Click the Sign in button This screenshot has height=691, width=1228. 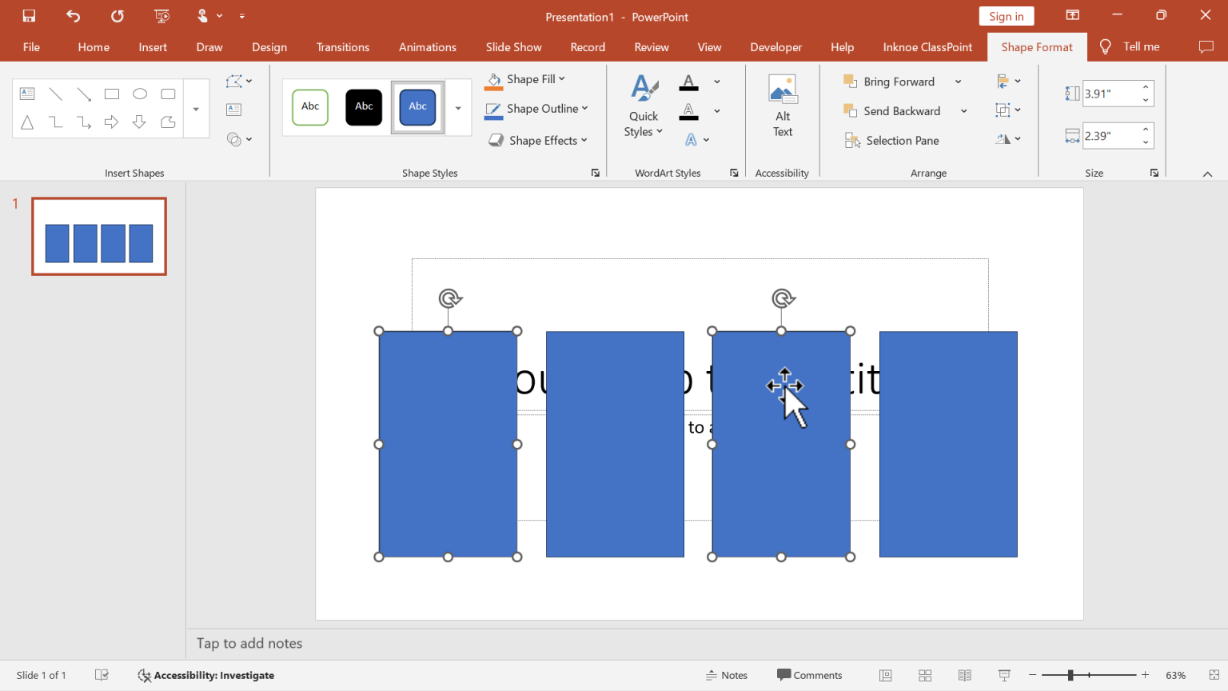(1007, 15)
